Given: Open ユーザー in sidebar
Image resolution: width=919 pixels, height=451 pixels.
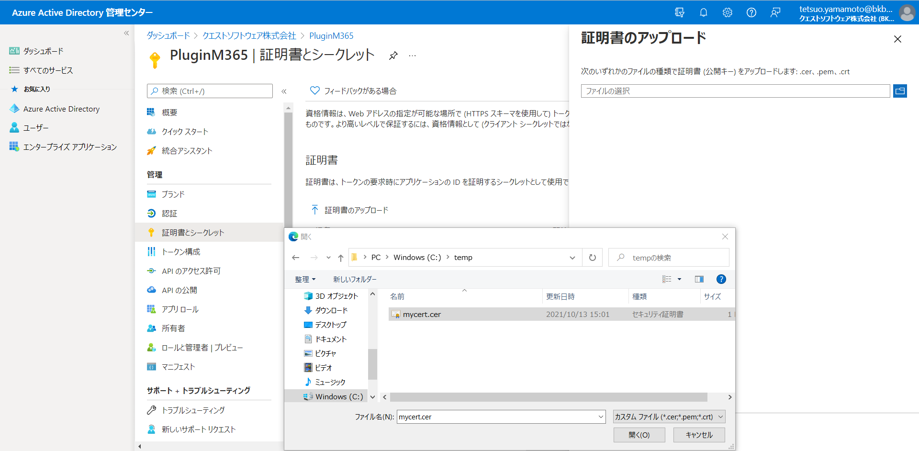Looking at the screenshot, I should 36,128.
